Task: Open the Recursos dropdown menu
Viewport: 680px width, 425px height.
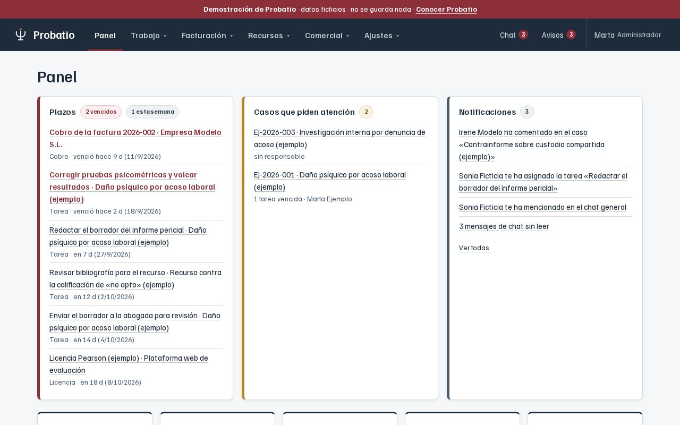Action: pyautogui.click(x=269, y=35)
